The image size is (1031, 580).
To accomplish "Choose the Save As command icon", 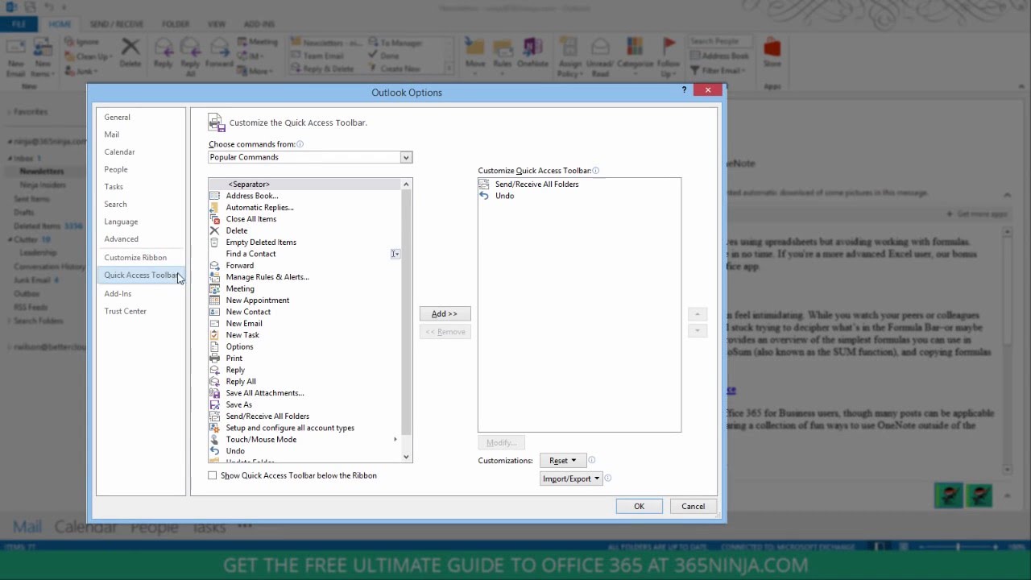I will pos(214,404).
